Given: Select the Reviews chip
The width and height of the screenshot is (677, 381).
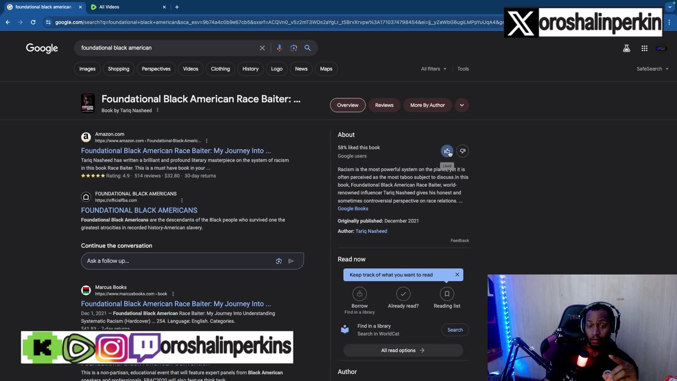Looking at the screenshot, I should pyautogui.click(x=385, y=105).
